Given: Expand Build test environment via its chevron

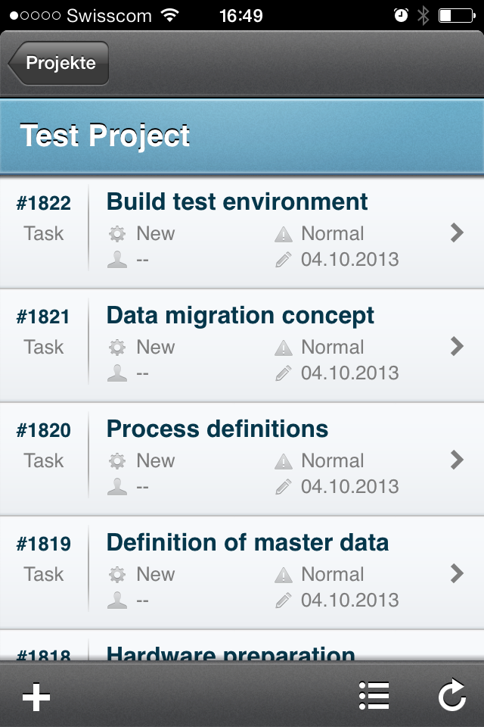Looking at the screenshot, I should point(457,232).
